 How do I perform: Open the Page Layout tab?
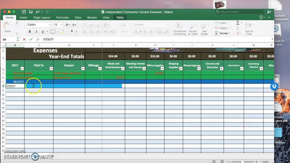[42, 18]
